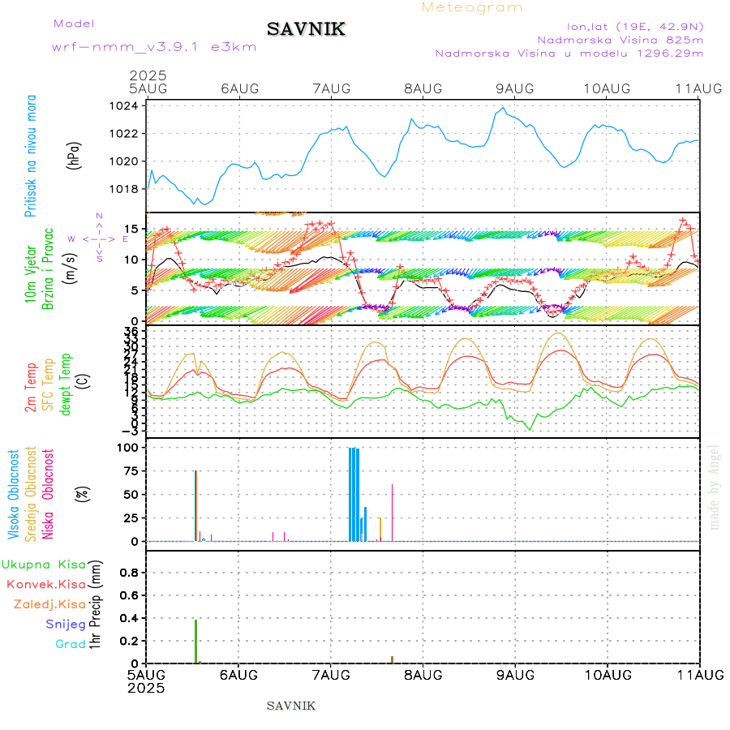Click the 8AUG marker on the top axis
The height and width of the screenshot is (730, 730).
[423, 88]
